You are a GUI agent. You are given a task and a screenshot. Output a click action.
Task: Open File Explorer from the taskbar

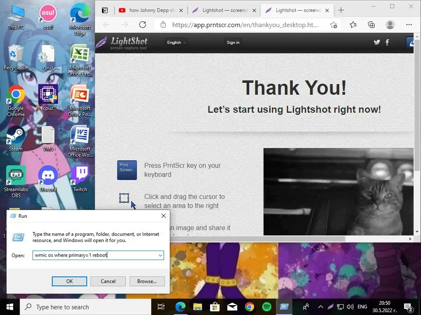click(197, 307)
